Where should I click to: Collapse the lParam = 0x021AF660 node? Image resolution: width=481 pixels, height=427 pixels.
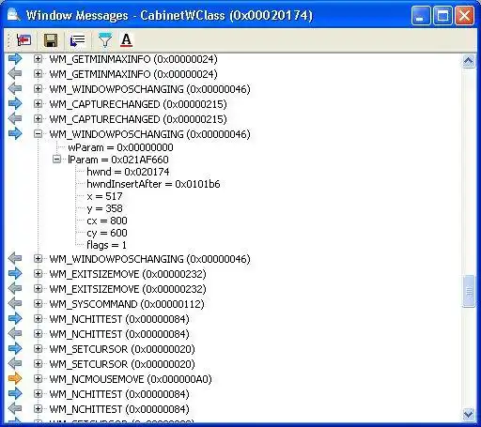(x=56, y=160)
